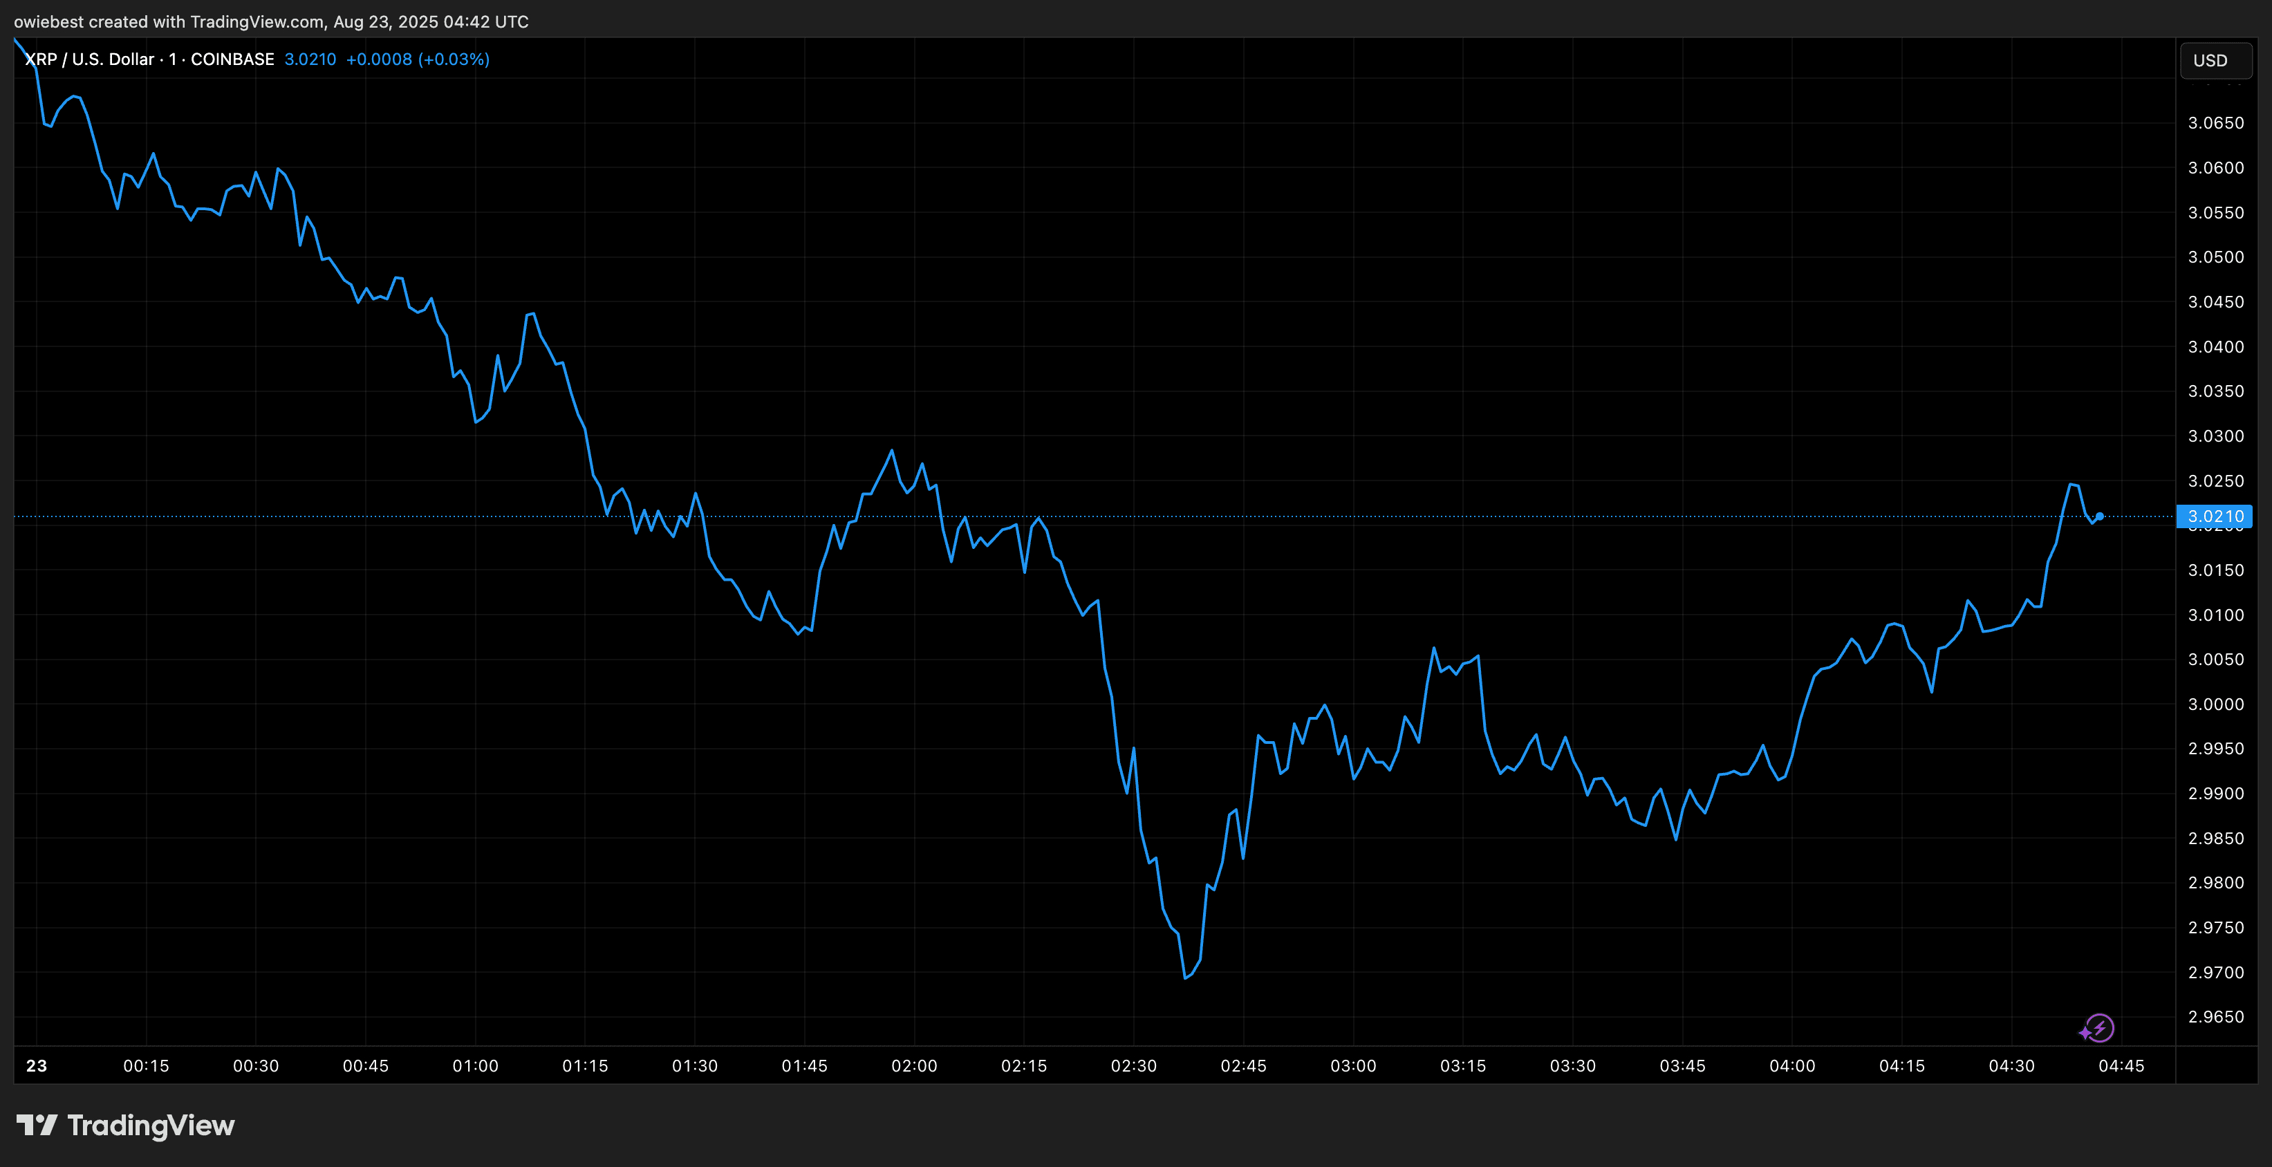
Task: Click the header credit text with timestamp
Action: (x=272, y=21)
